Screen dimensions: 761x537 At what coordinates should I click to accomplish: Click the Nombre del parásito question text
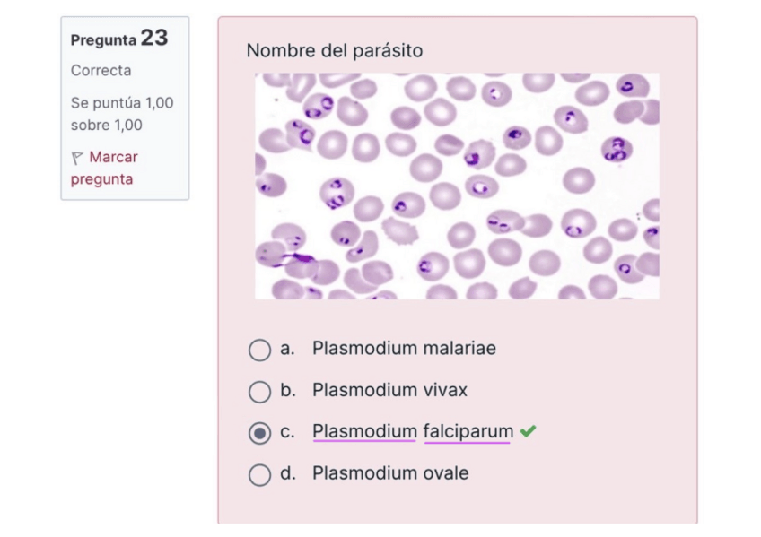[334, 51]
